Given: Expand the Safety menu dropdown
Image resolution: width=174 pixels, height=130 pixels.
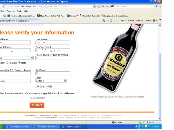Looking at the screenshot, I should pyautogui.click(x=139, y=21).
